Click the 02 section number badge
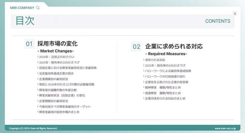 point(136,46)
